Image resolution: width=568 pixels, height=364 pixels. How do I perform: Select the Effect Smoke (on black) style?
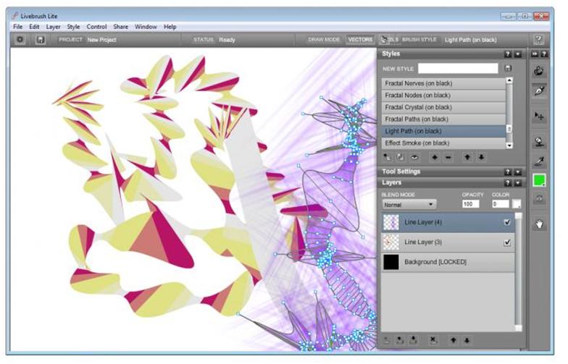[443, 143]
